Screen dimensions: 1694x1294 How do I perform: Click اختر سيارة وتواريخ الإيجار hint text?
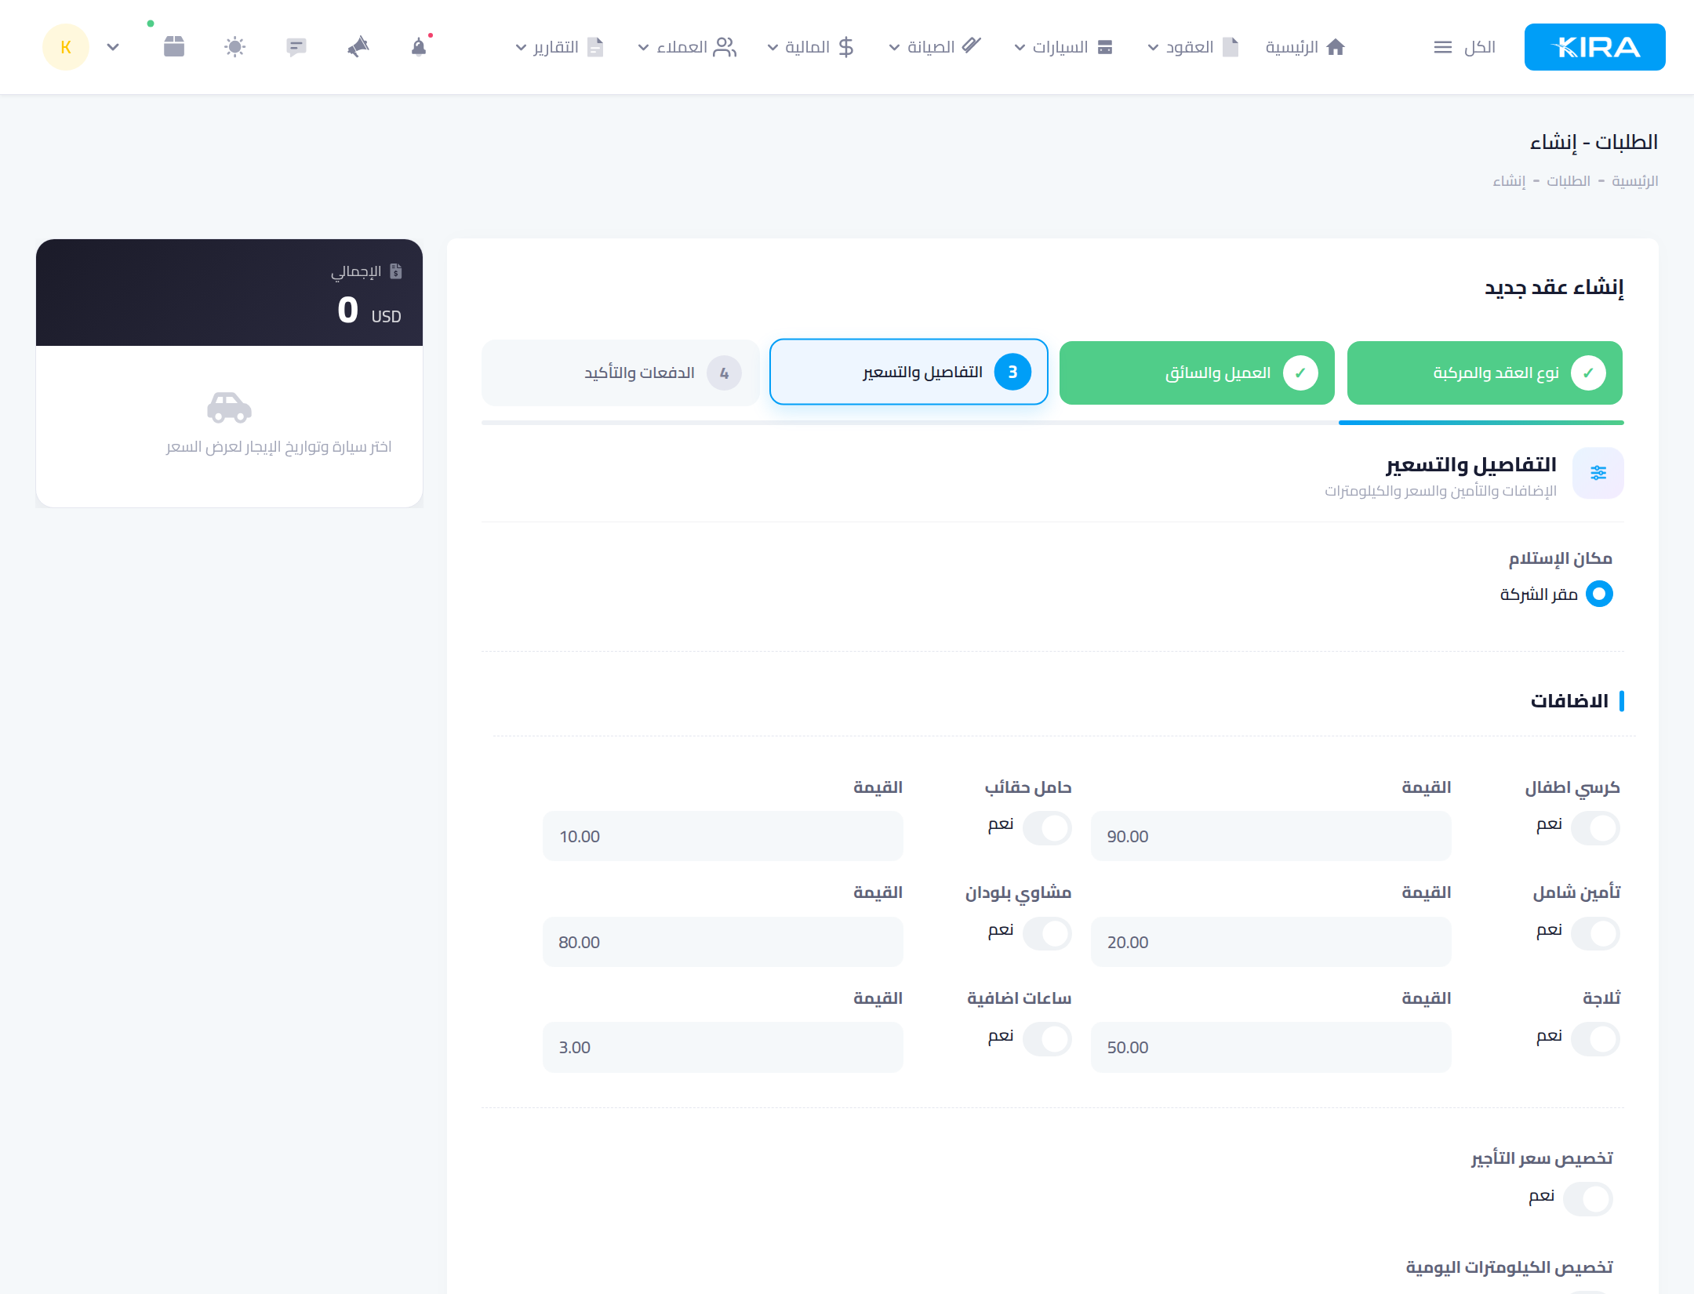click(278, 447)
